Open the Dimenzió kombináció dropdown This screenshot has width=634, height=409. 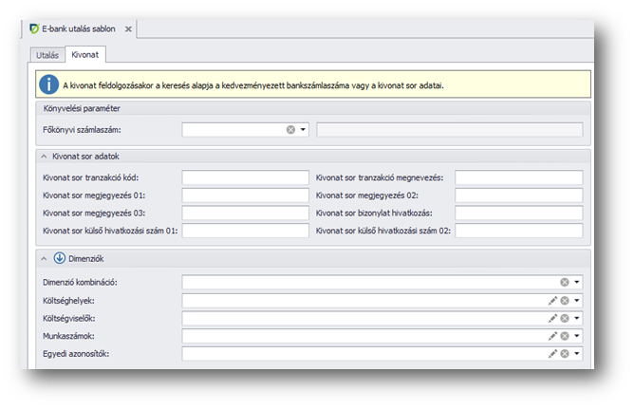coord(576,282)
